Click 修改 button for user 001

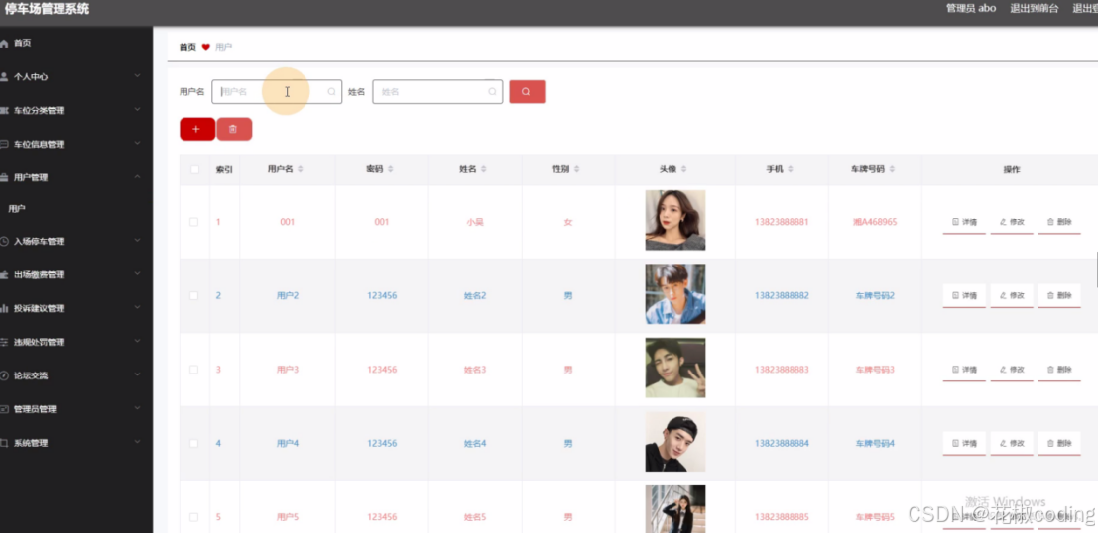tap(1012, 222)
